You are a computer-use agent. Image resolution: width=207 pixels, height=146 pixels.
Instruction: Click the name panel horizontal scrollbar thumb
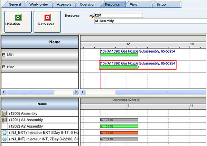(x=31, y=92)
